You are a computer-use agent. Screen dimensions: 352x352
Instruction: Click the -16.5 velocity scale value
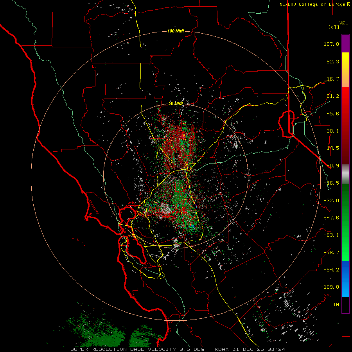(x=331, y=183)
